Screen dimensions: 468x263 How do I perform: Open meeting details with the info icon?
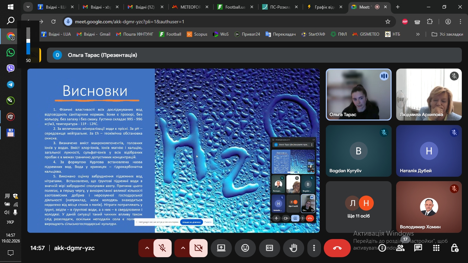point(382,248)
